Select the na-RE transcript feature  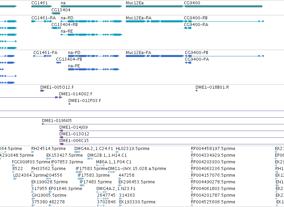91,35
